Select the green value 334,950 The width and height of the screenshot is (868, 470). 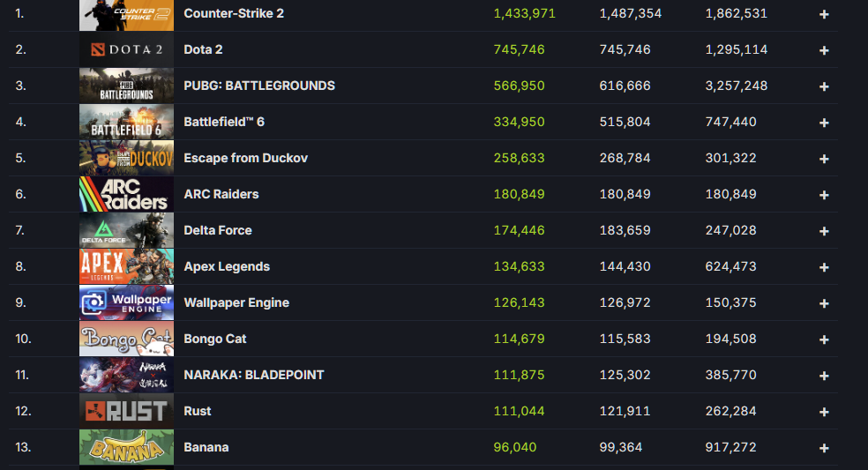520,122
